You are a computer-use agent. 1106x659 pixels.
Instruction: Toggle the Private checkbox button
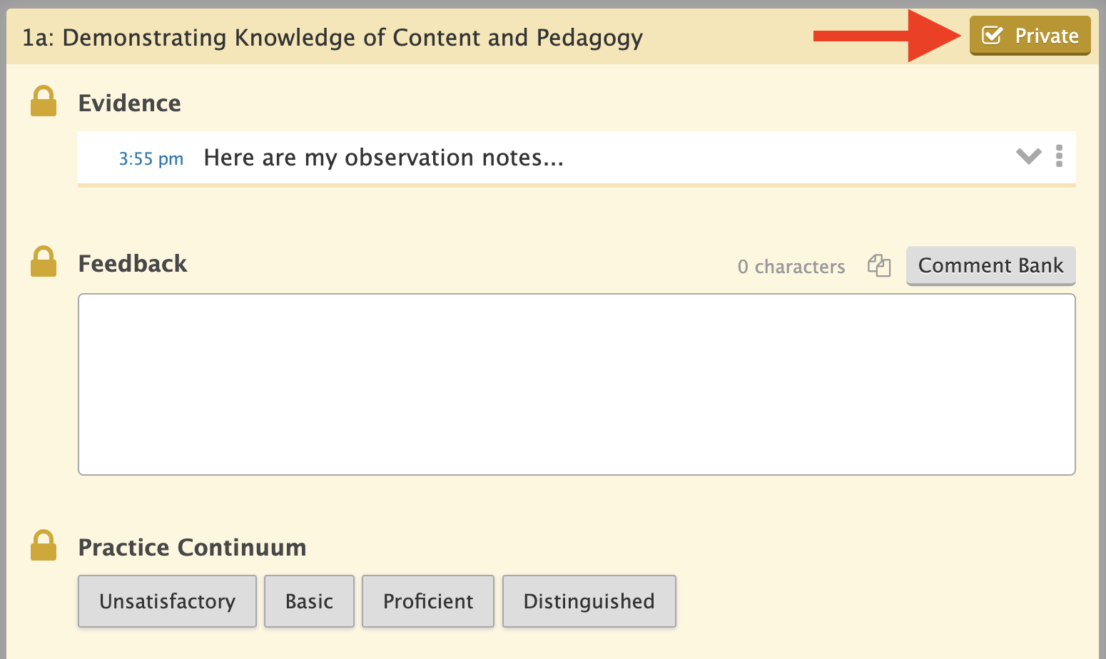tap(1030, 36)
